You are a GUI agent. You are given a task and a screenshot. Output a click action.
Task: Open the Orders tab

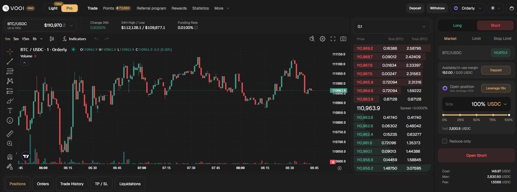coord(43,184)
